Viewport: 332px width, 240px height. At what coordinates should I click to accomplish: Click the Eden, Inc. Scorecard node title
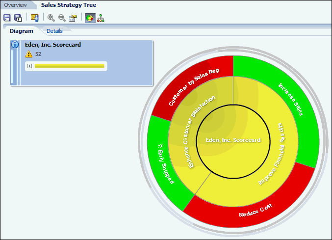tap(53, 45)
